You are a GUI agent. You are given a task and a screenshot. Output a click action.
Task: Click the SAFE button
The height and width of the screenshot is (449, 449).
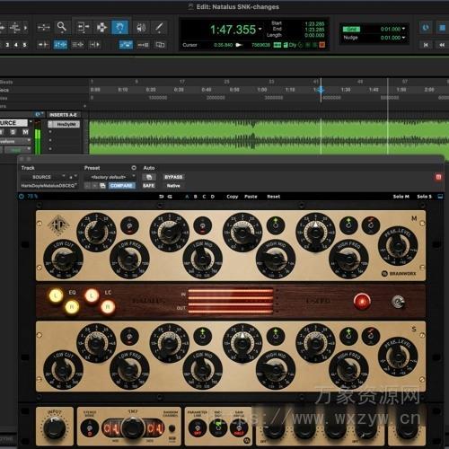tap(148, 186)
